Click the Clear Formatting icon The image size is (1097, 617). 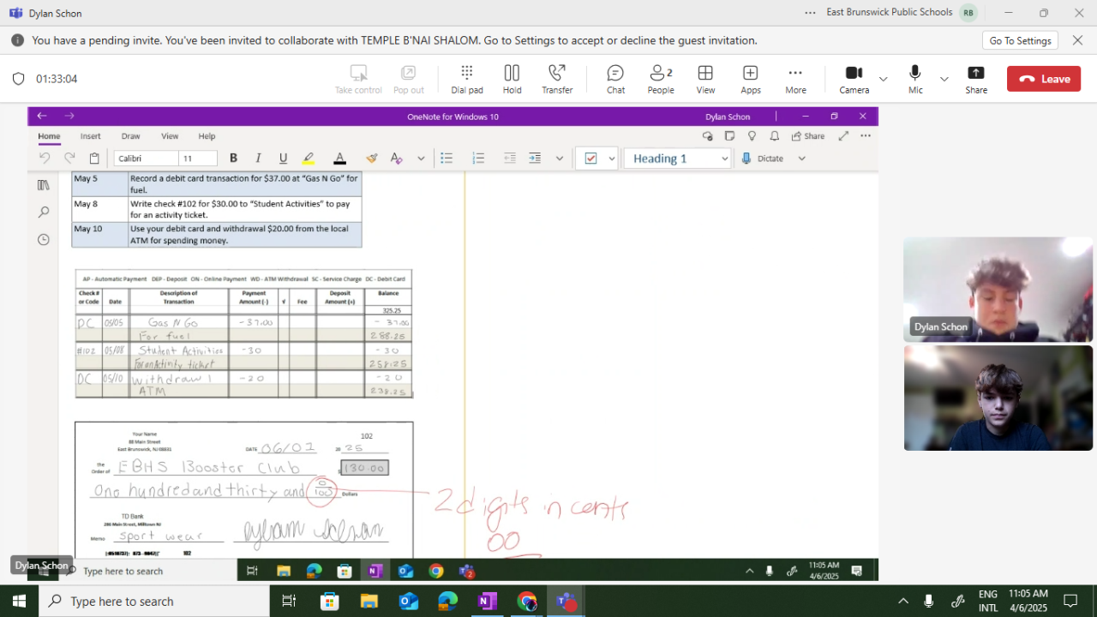click(x=396, y=159)
